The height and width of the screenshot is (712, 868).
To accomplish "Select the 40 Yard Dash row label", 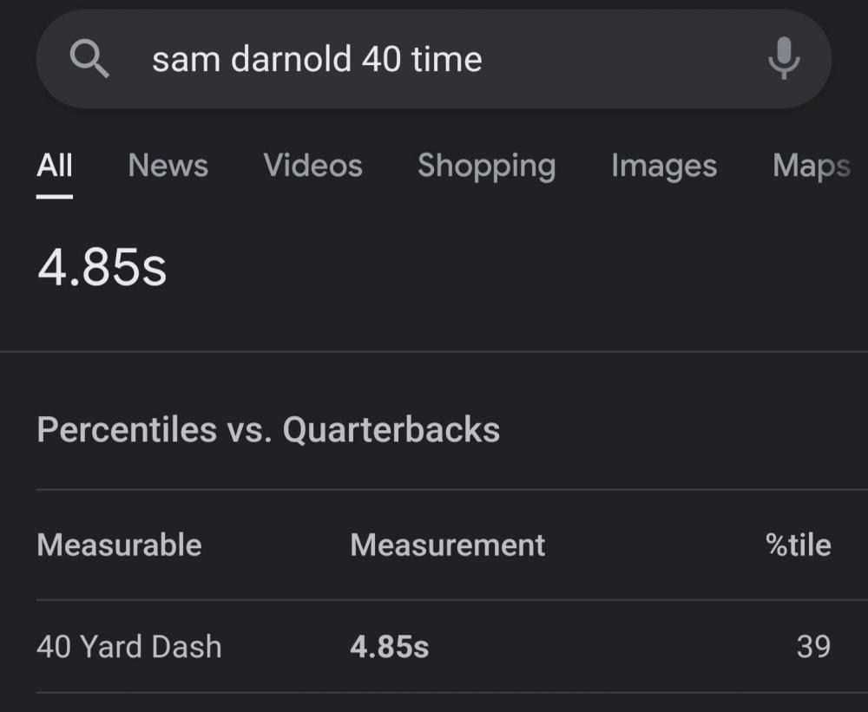I will coord(129,646).
